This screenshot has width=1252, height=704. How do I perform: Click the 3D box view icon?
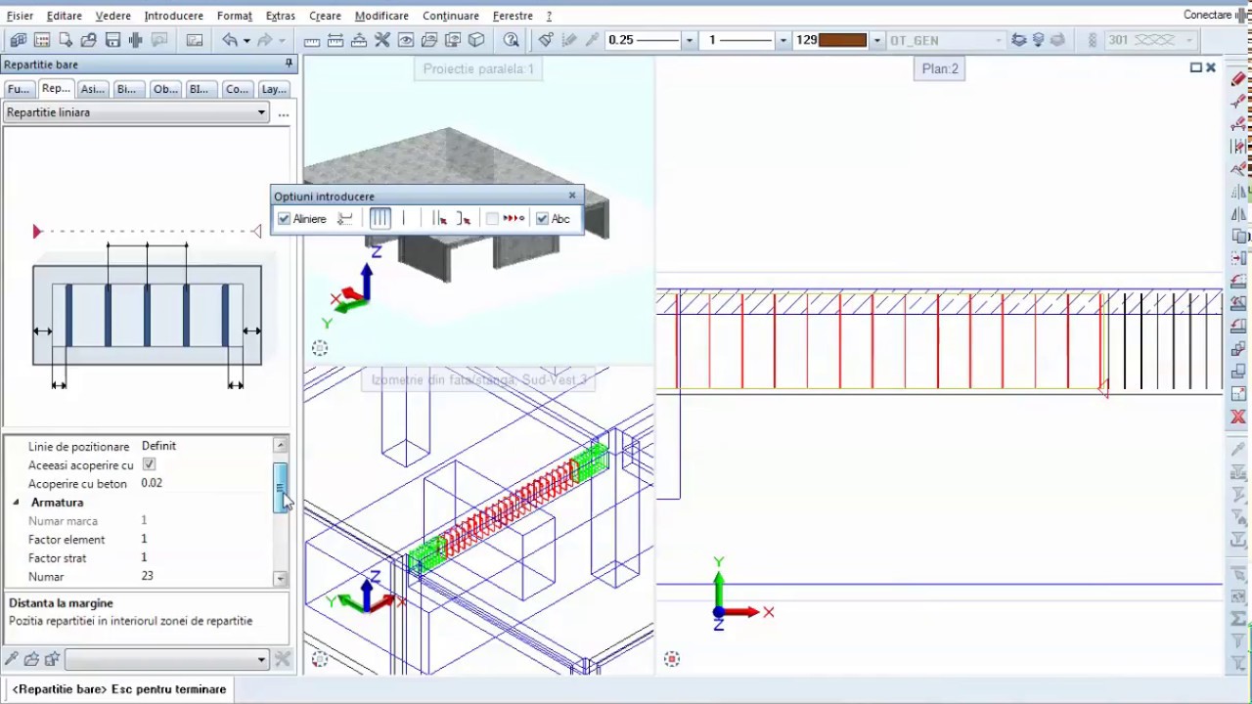476,40
